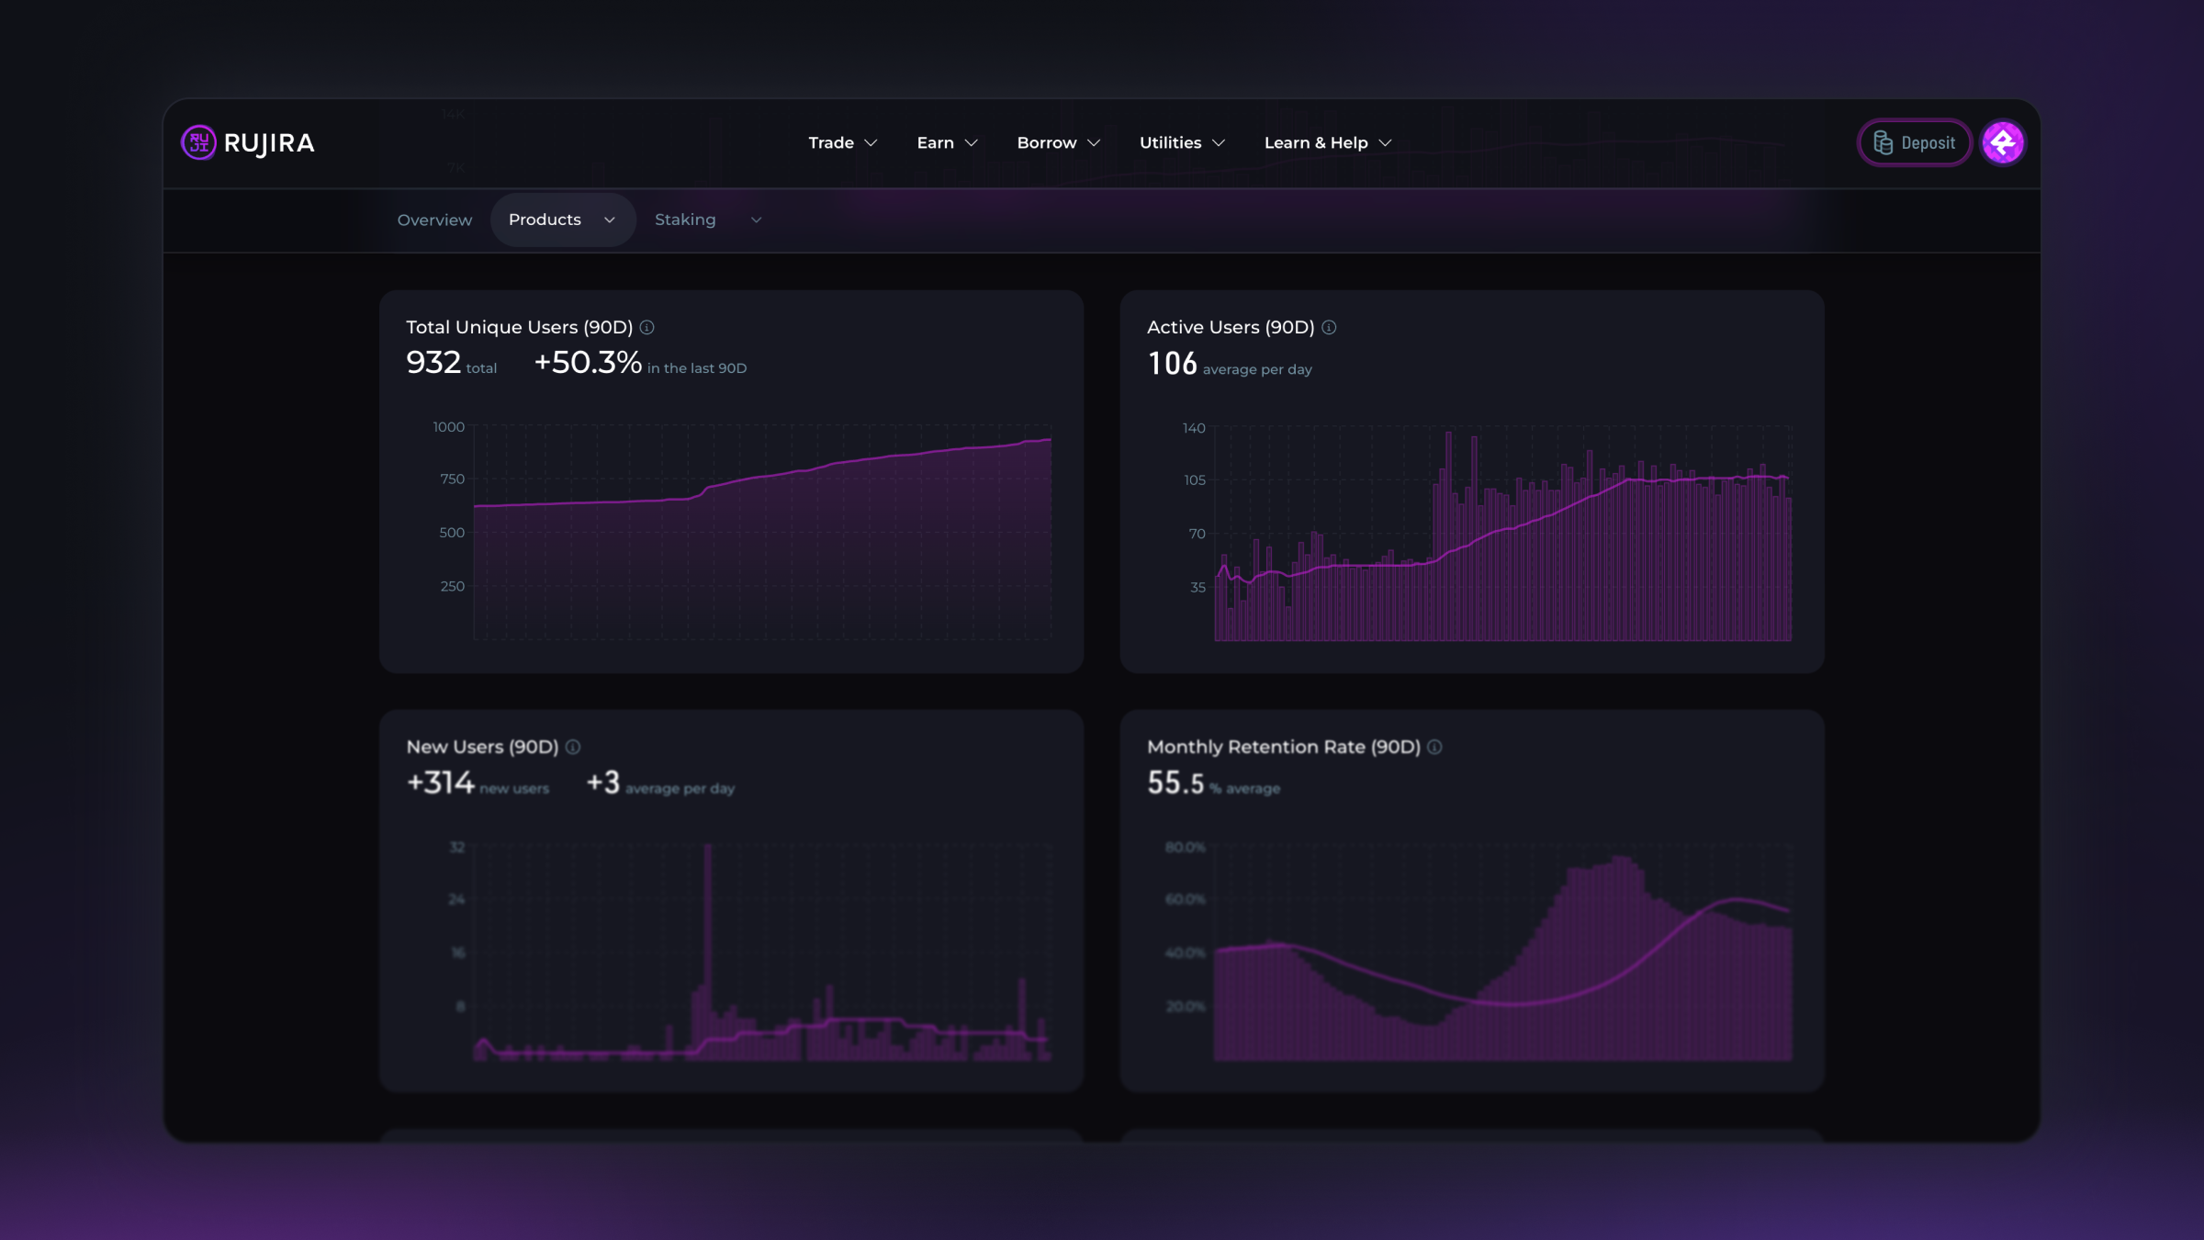This screenshot has width=2204, height=1240.
Task: Expand the Products tab chevron
Action: 609,220
